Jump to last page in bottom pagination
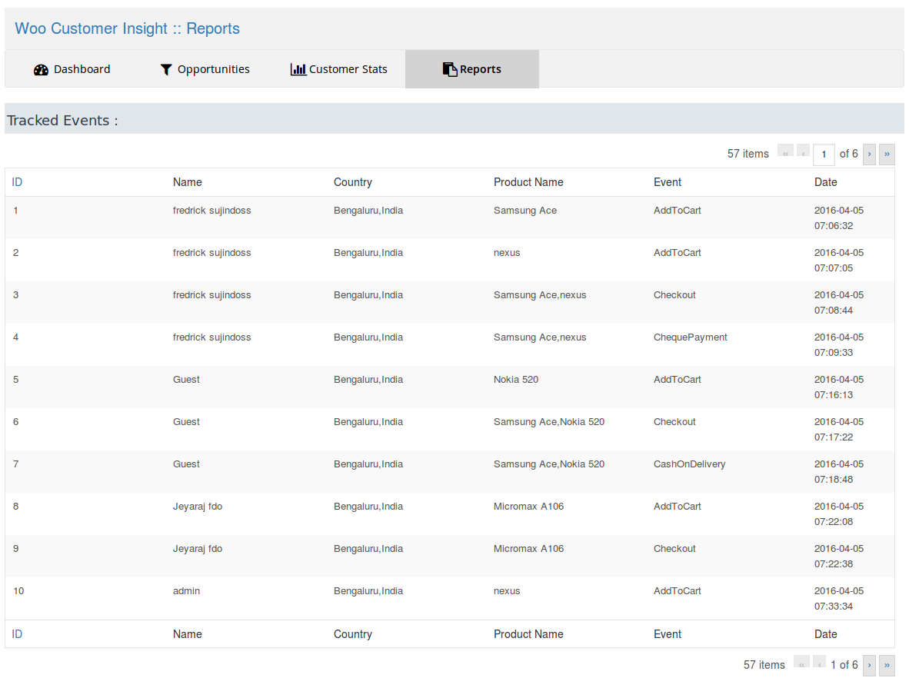The height and width of the screenshot is (688, 909). [887, 665]
